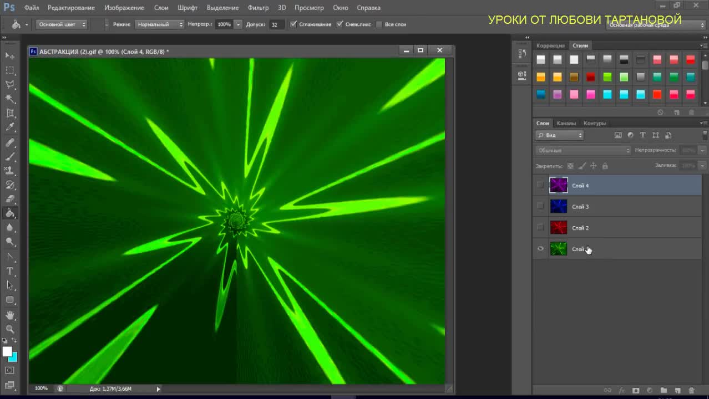Viewport: 709px width, 399px height.
Task: Switch to the Каналы tab
Action: (566, 123)
